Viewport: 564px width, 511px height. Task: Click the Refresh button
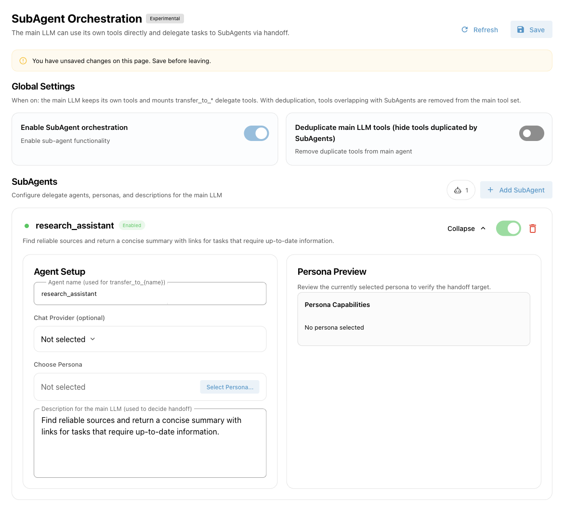479,29
